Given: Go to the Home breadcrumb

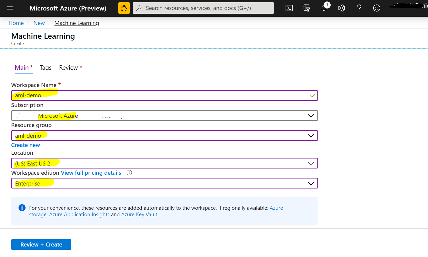Looking at the screenshot, I should [16, 23].
